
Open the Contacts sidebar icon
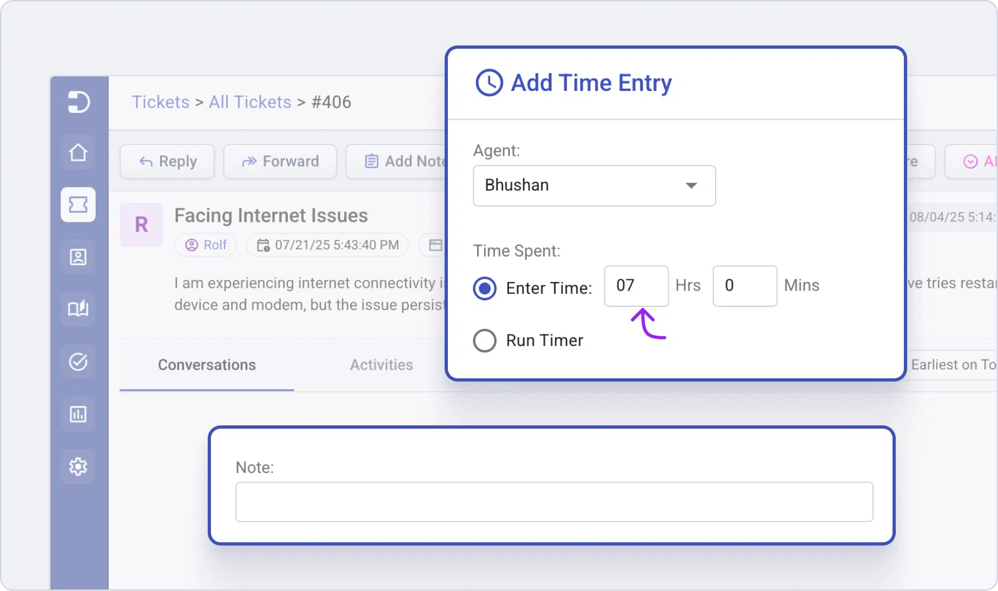[78, 257]
